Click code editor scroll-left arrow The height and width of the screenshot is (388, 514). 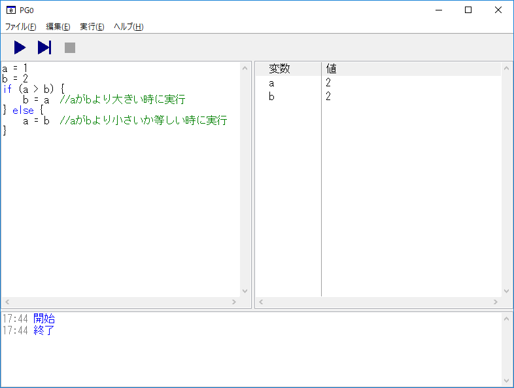point(7,302)
